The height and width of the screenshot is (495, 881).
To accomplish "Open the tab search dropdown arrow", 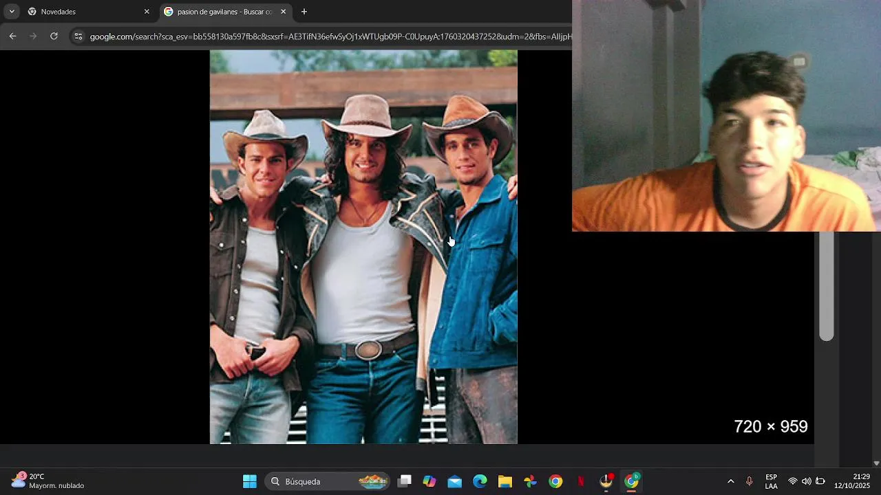I will pyautogui.click(x=12, y=12).
